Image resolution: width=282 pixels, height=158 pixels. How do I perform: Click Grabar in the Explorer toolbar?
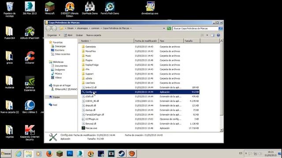point(79,35)
